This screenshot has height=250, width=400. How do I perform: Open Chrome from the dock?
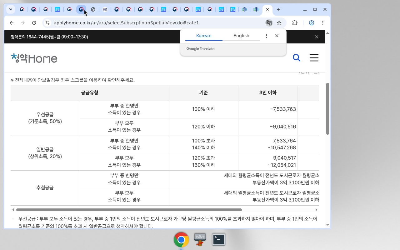tap(181, 240)
